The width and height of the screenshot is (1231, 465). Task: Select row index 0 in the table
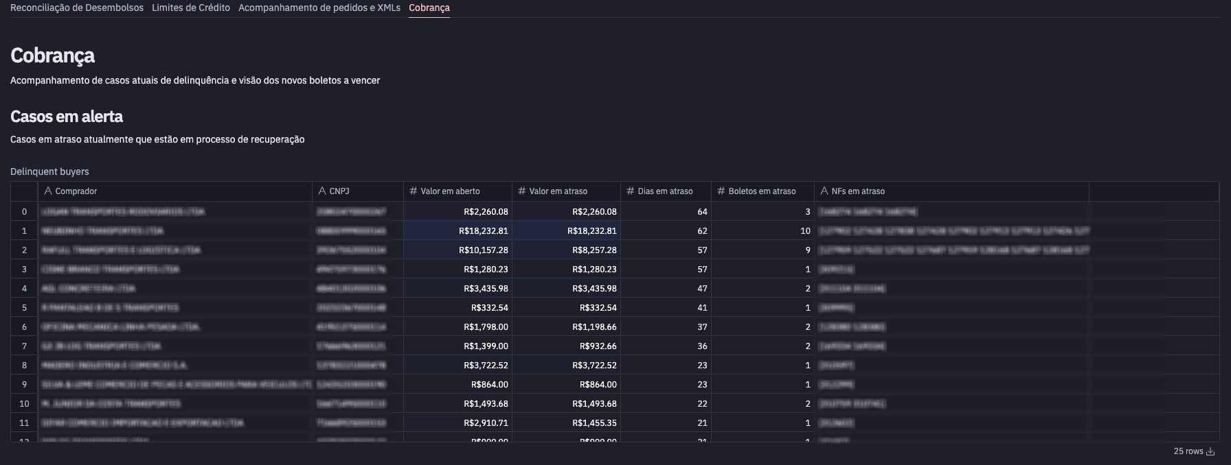(24, 212)
